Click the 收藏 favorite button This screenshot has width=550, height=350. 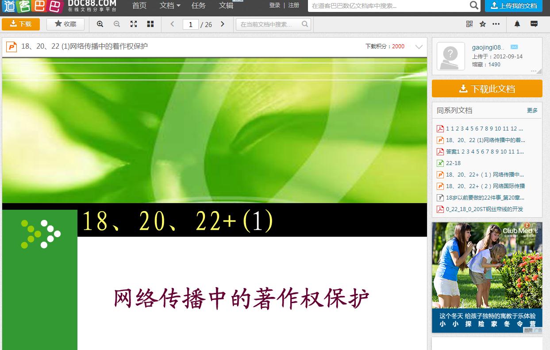[x=65, y=24]
